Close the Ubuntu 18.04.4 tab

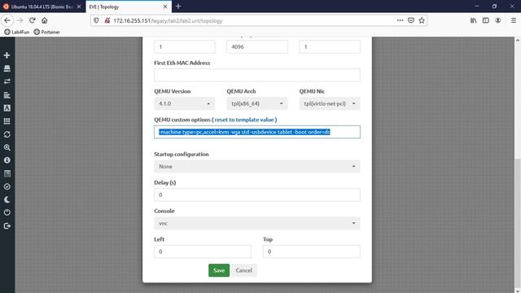click(x=79, y=7)
